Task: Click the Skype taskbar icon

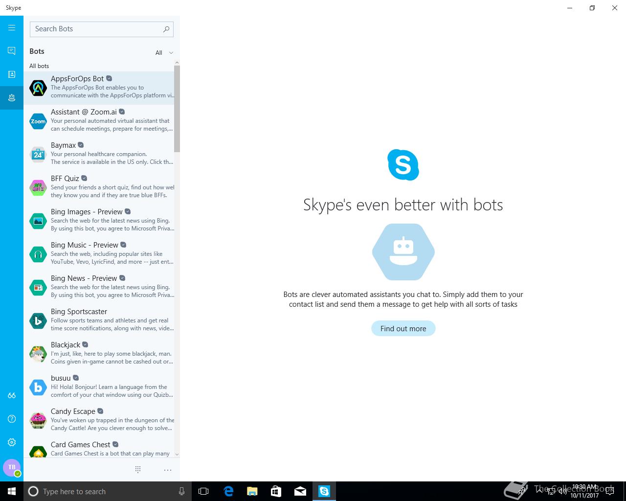Action: point(324,491)
